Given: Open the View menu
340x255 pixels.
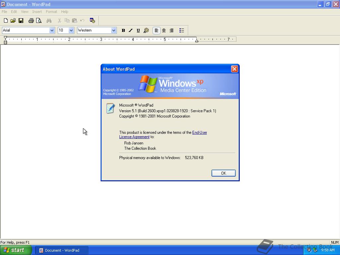Looking at the screenshot, I should pos(25,12).
